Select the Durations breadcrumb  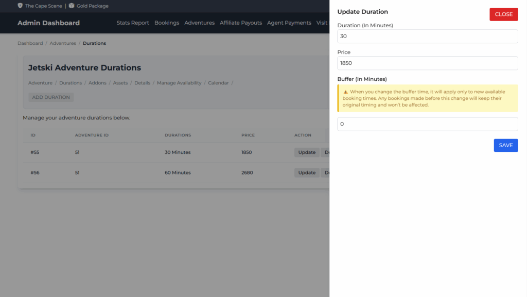tap(95, 43)
